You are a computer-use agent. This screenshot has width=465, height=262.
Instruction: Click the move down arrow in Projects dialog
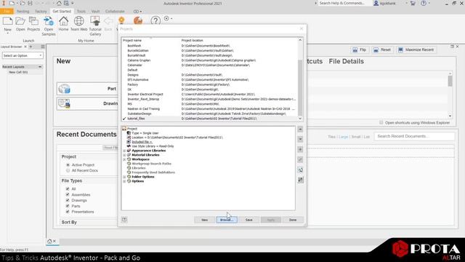pos(300,139)
